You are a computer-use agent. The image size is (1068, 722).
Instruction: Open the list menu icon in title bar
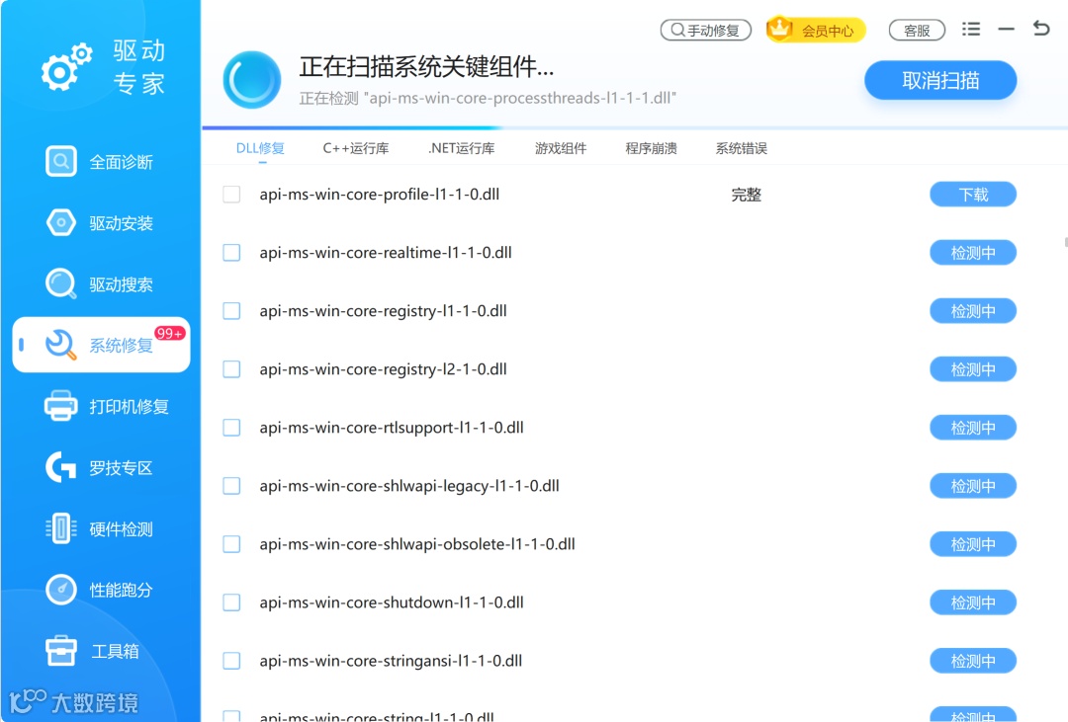coord(971,30)
